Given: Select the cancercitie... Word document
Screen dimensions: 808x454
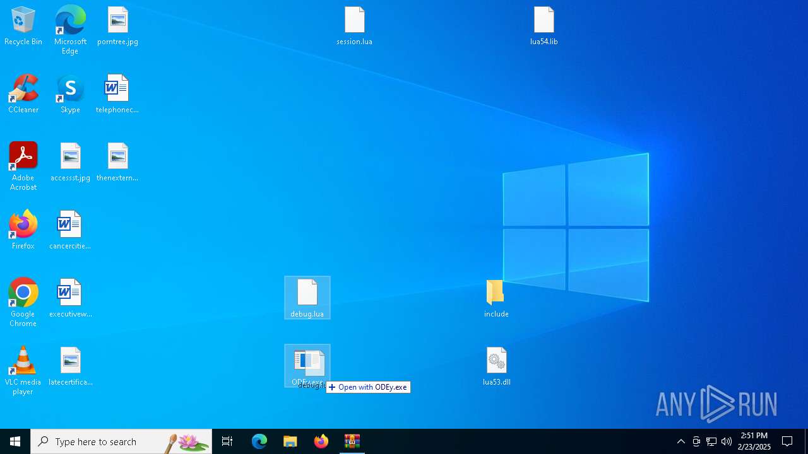Looking at the screenshot, I should pos(70,230).
